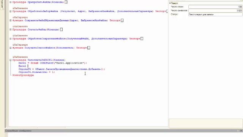Screen dimensions: 243x137
Task: Click &НаКлиенте directive above ЗаполнитьИзEXCEL
Action: (x=20, y=57)
